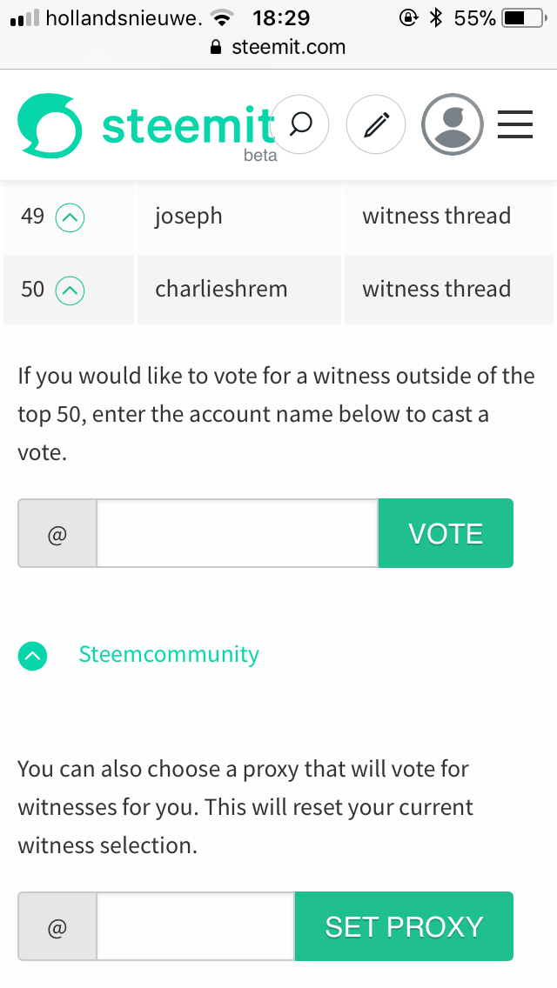Tap the steemit.com address bar
Screen dimensions: 557x988
(278, 47)
